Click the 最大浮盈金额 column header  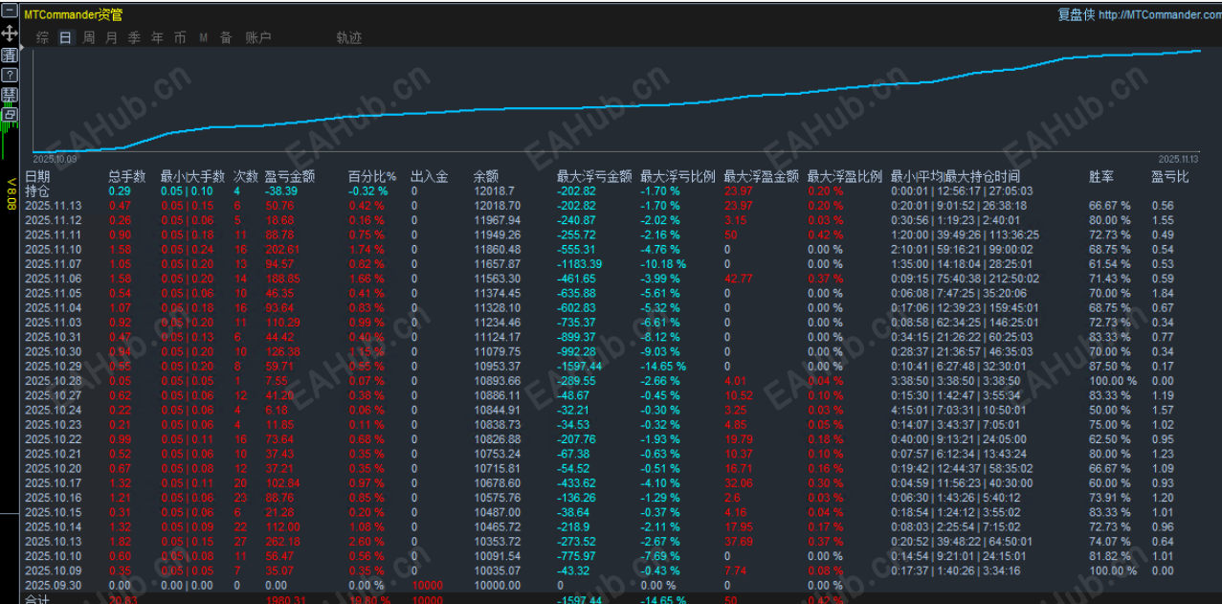click(761, 176)
